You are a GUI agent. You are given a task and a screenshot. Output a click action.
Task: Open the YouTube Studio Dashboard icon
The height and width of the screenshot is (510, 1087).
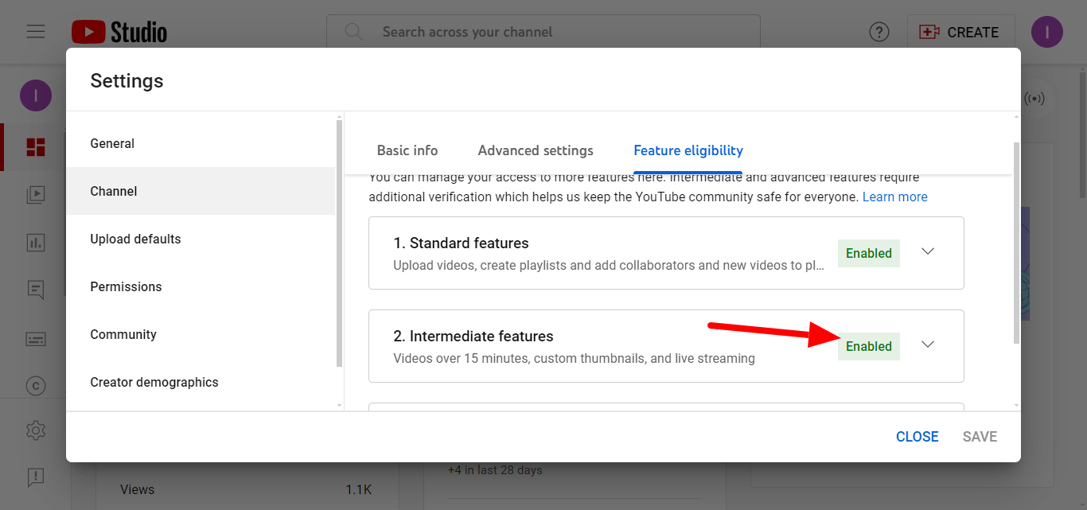pyautogui.click(x=35, y=146)
